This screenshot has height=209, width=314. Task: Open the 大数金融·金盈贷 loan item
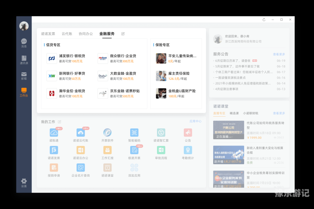117,76
